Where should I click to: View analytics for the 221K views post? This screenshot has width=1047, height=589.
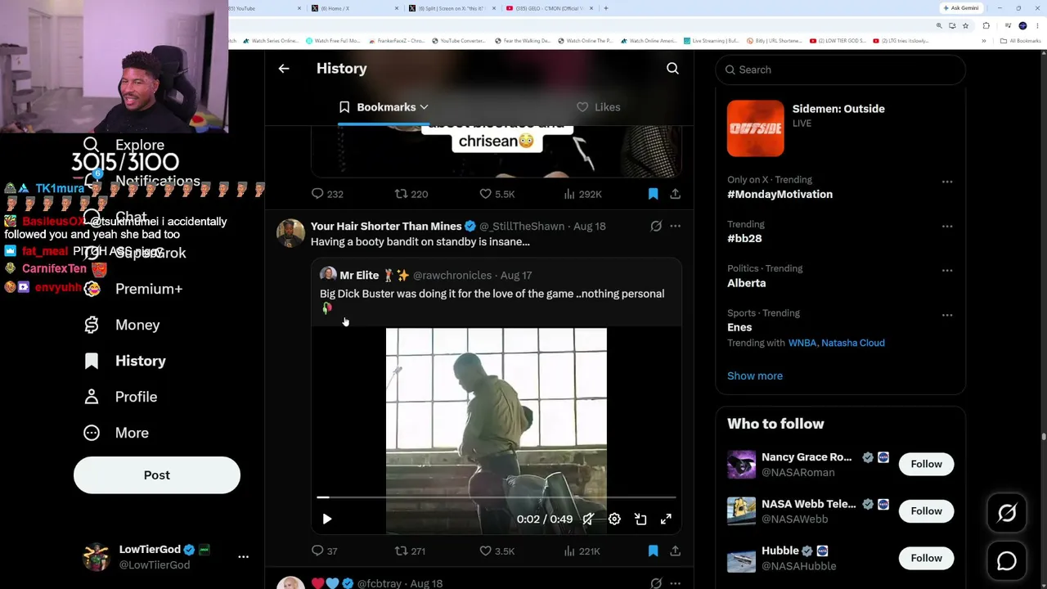(582, 551)
